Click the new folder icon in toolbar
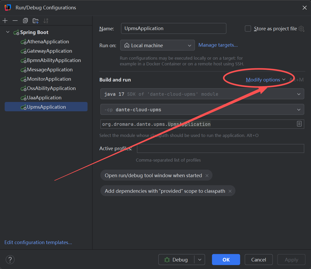311x269 pixels. [x=36, y=21]
